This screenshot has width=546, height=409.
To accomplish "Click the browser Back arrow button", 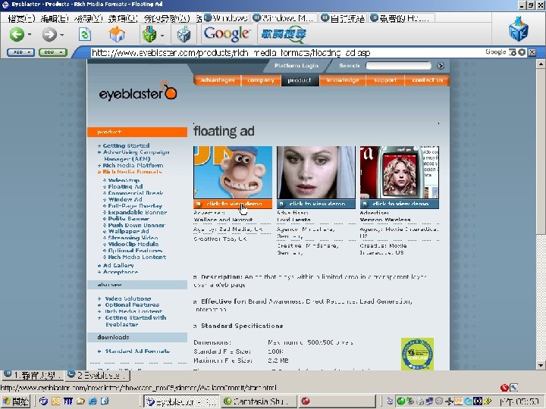I will click(x=17, y=34).
